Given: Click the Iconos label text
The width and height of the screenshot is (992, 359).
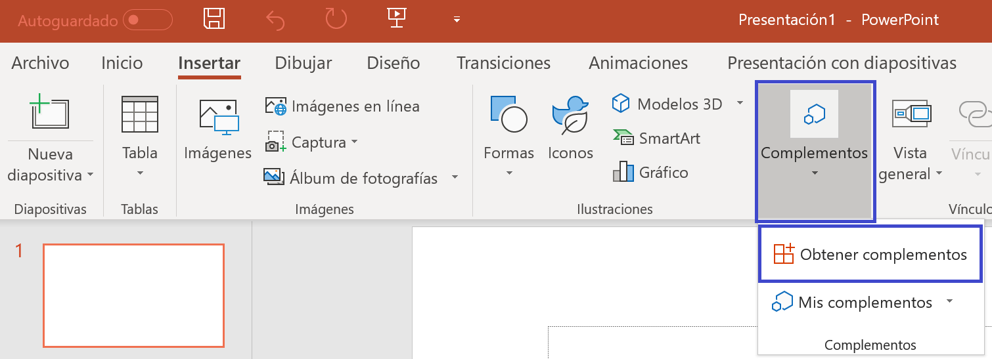Looking at the screenshot, I should (x=570, y=153).
